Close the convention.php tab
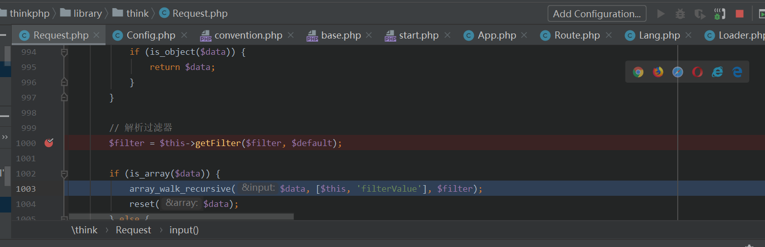Image resolution: width=765 pixels, height=247 pixels. pos(291,36)
